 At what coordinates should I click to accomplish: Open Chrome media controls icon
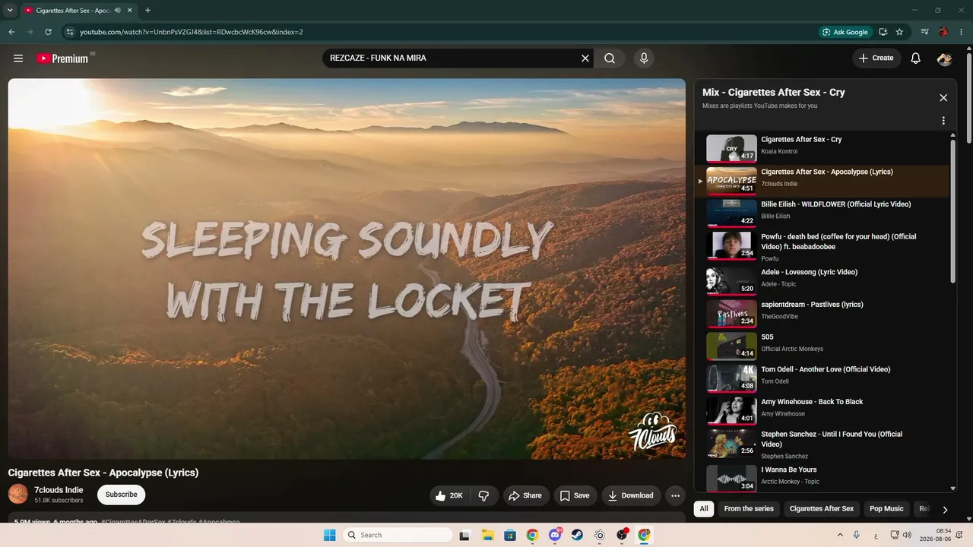pyautogui.click(x=925, y=32)
